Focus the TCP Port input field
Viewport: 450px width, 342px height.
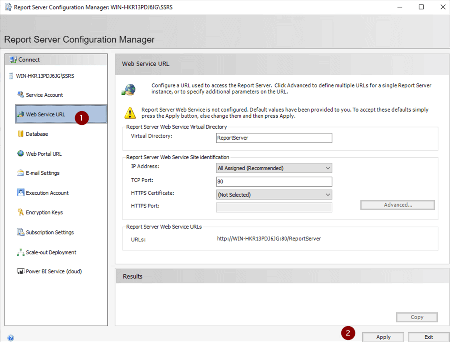click(274, 182)
